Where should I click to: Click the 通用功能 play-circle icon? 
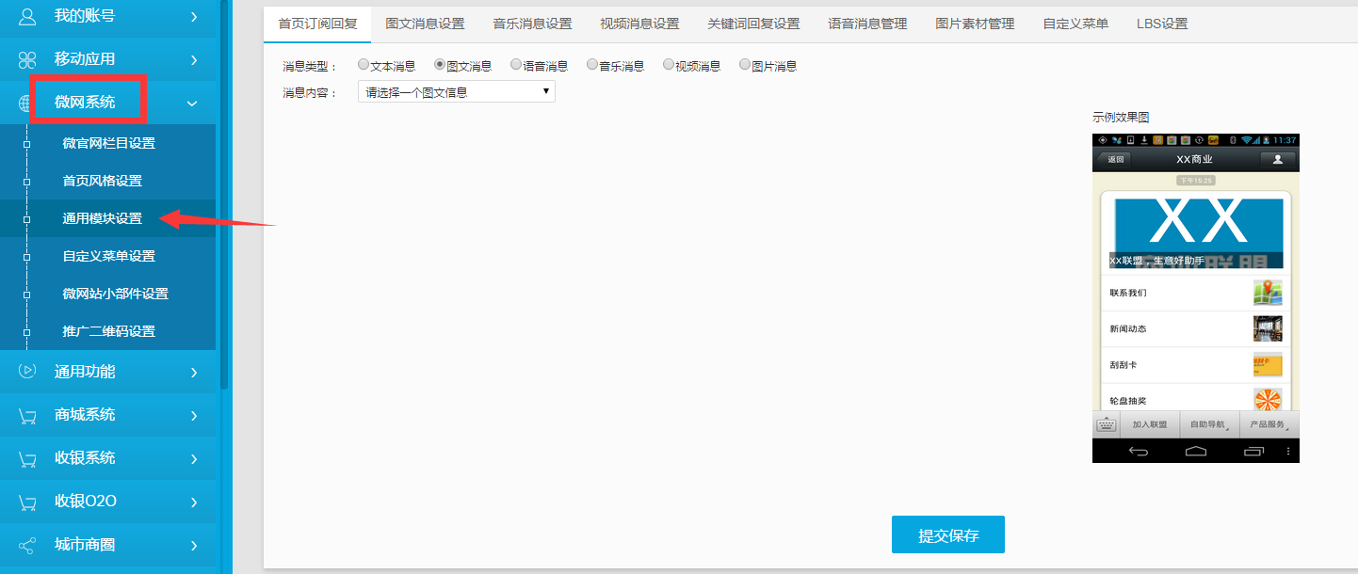click(27, 371)
